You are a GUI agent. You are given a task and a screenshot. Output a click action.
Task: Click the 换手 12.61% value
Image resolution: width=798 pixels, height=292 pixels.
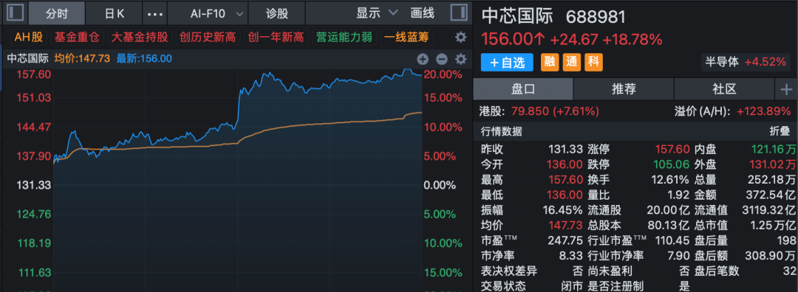point(670,180)
